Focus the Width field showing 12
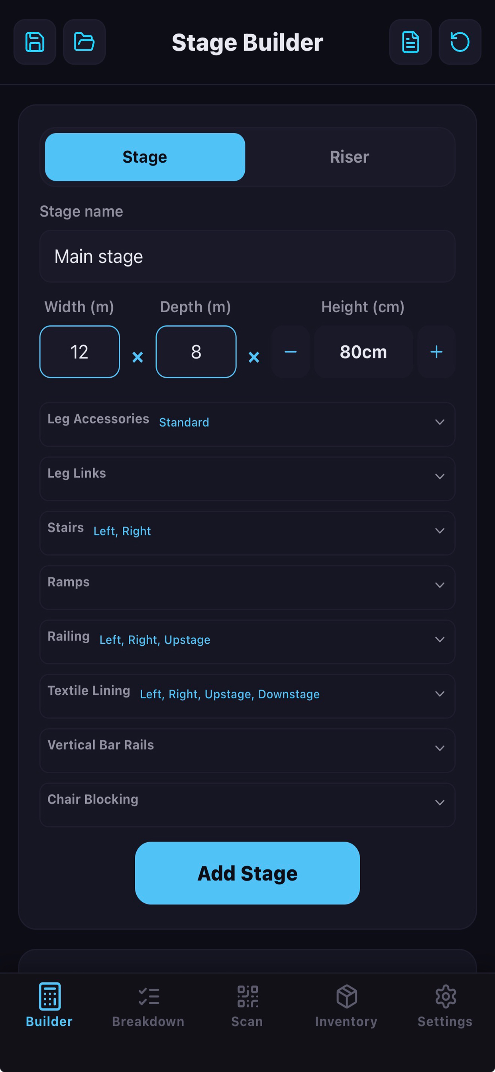Screen dimensions: 495x1072 coord(80,352)
